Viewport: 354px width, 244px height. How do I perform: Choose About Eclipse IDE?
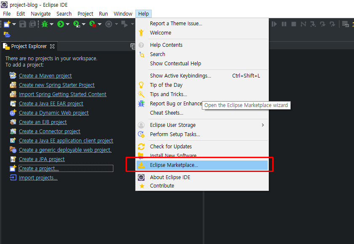click(202, 177)
